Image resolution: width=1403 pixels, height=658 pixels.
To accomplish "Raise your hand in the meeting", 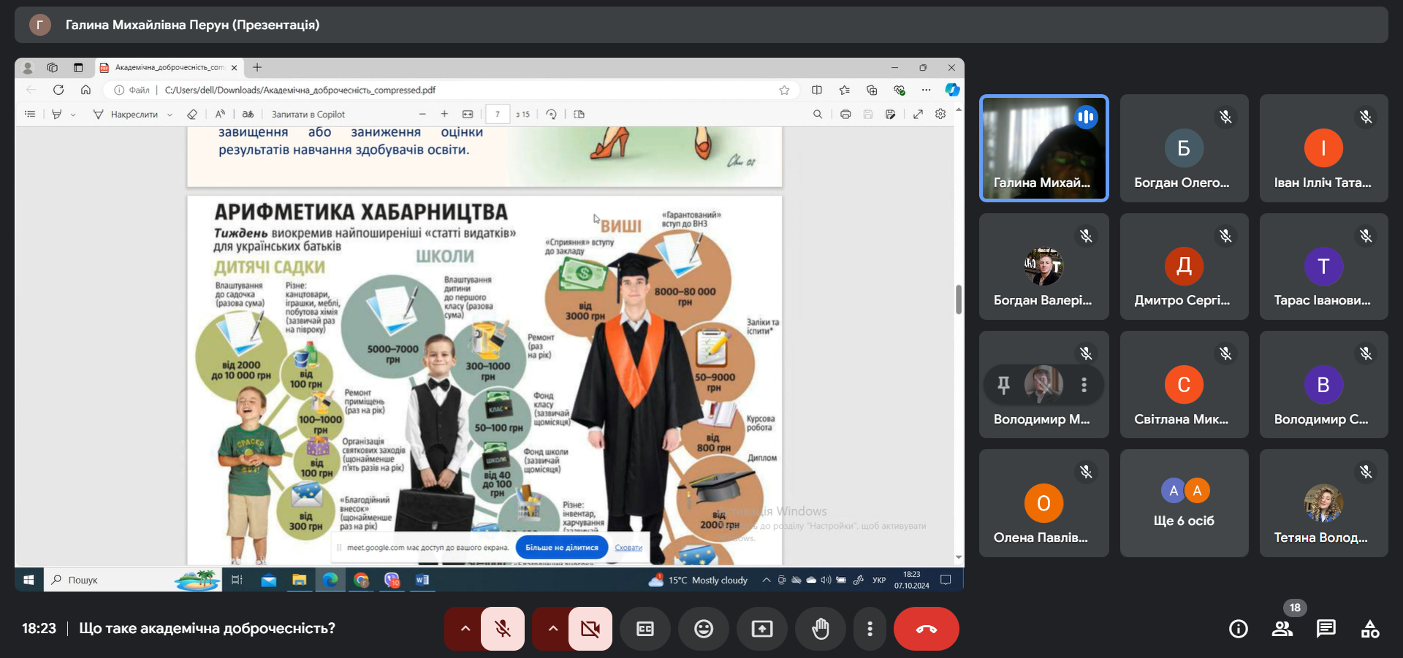I will click(821, 629).
